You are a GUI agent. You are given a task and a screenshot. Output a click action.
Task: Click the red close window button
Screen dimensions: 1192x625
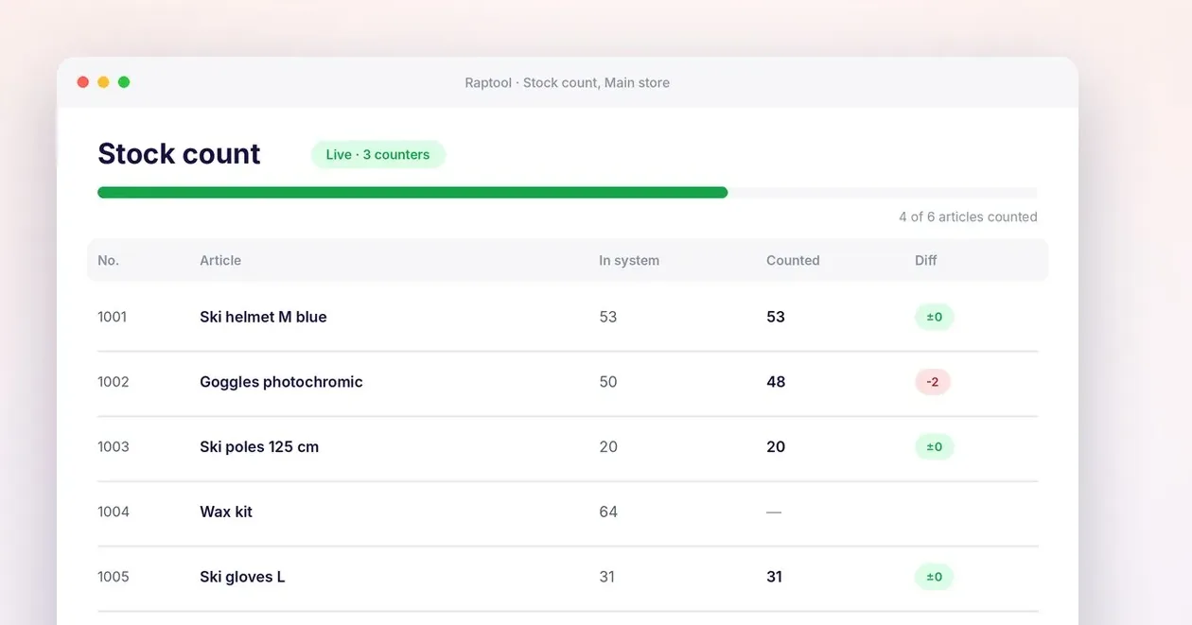[x=83, y=82]
